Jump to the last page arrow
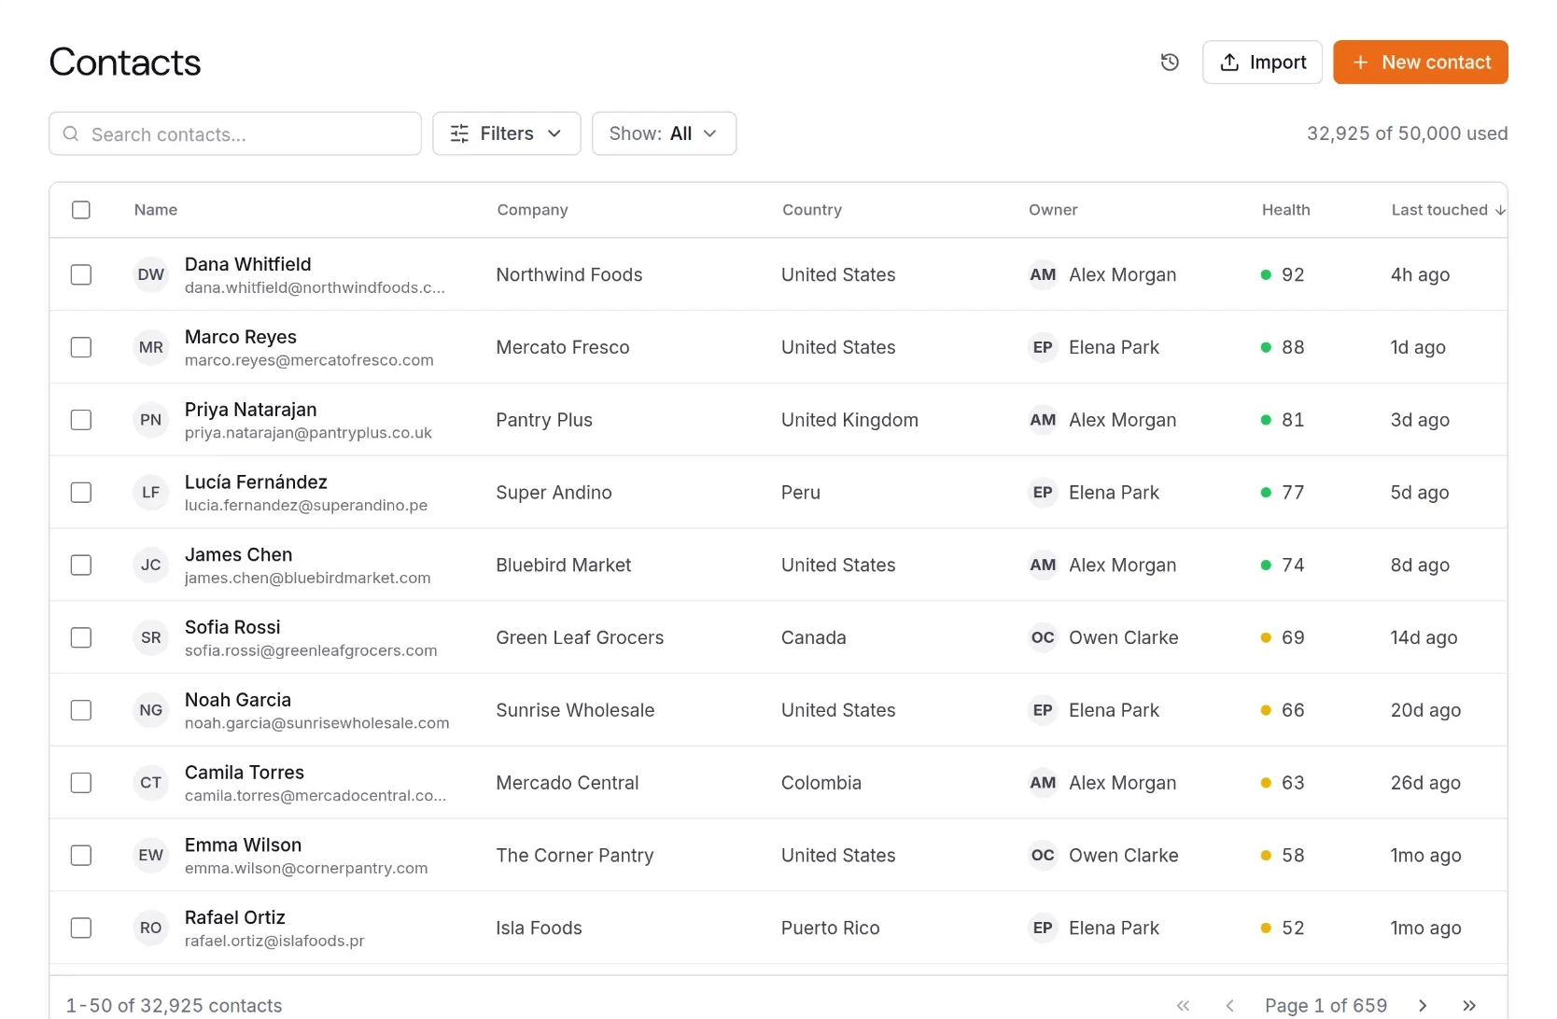1557x1019 pixels. [1469, 1005]
